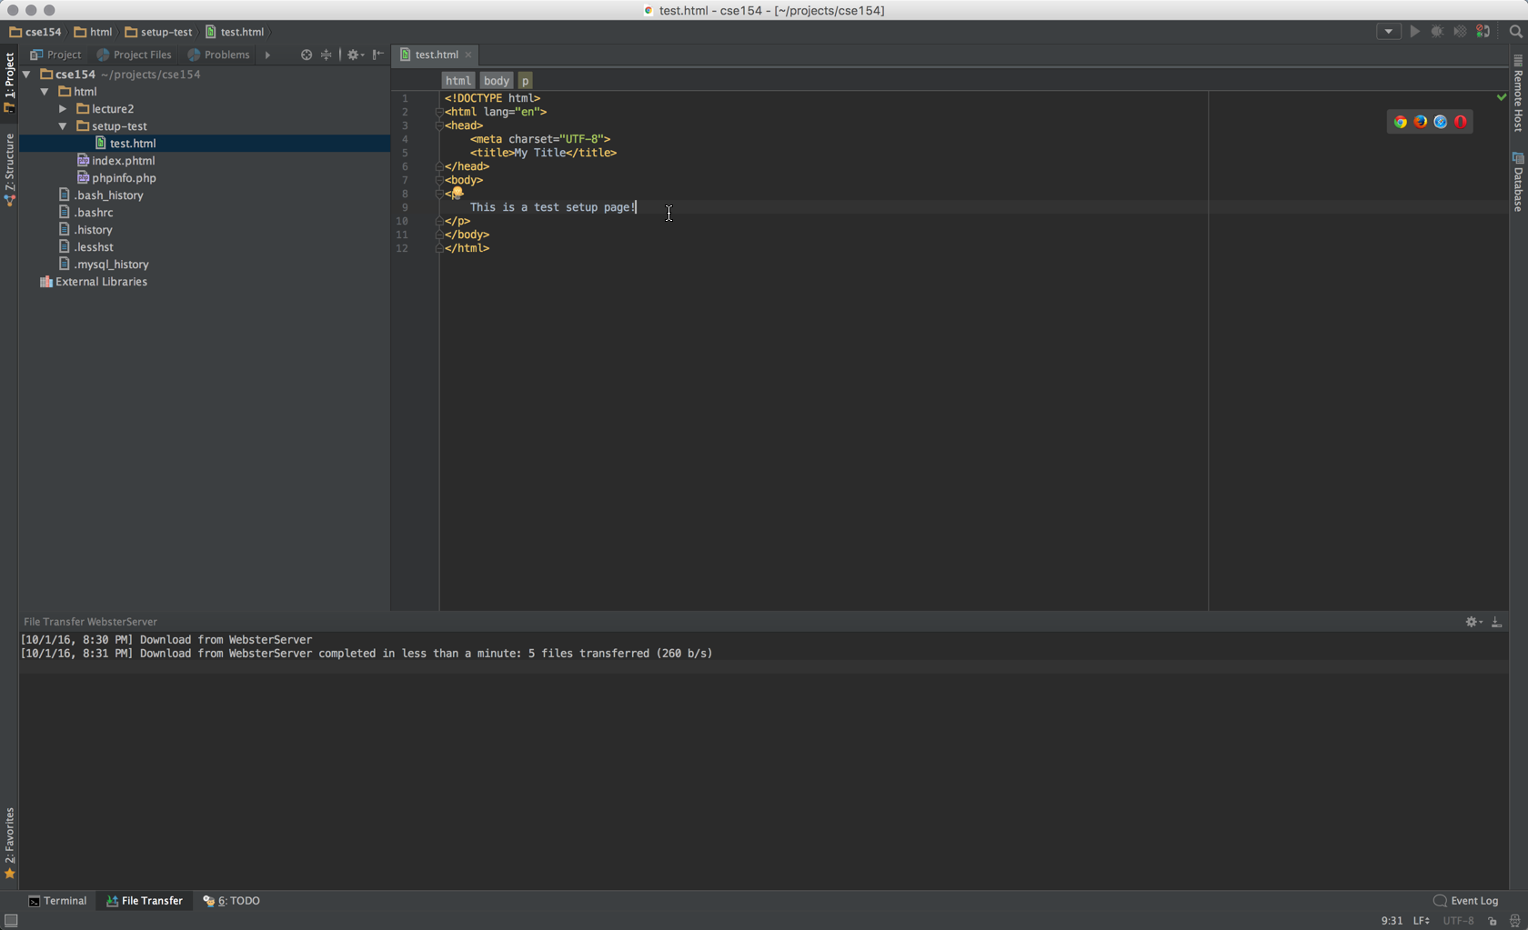Open the page in Safari browser

coord(1441,122)
